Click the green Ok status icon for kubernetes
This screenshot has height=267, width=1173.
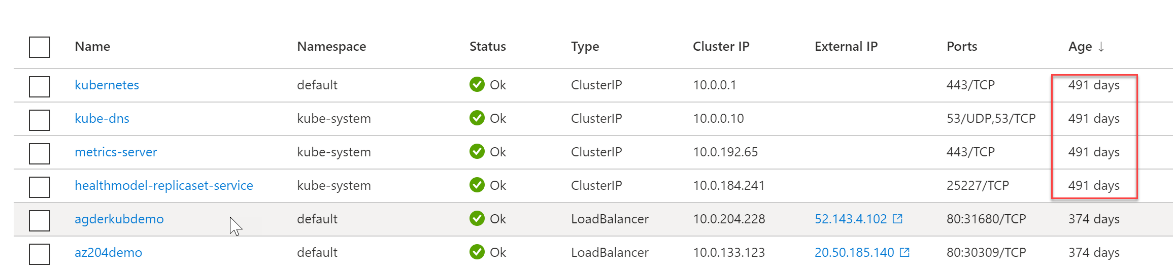click(x=477, y=85)
